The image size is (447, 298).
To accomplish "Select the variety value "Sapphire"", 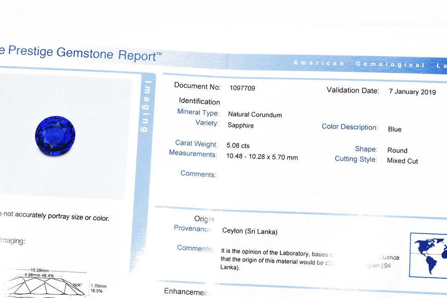I will pyautogui.click(x=241, y=125).
